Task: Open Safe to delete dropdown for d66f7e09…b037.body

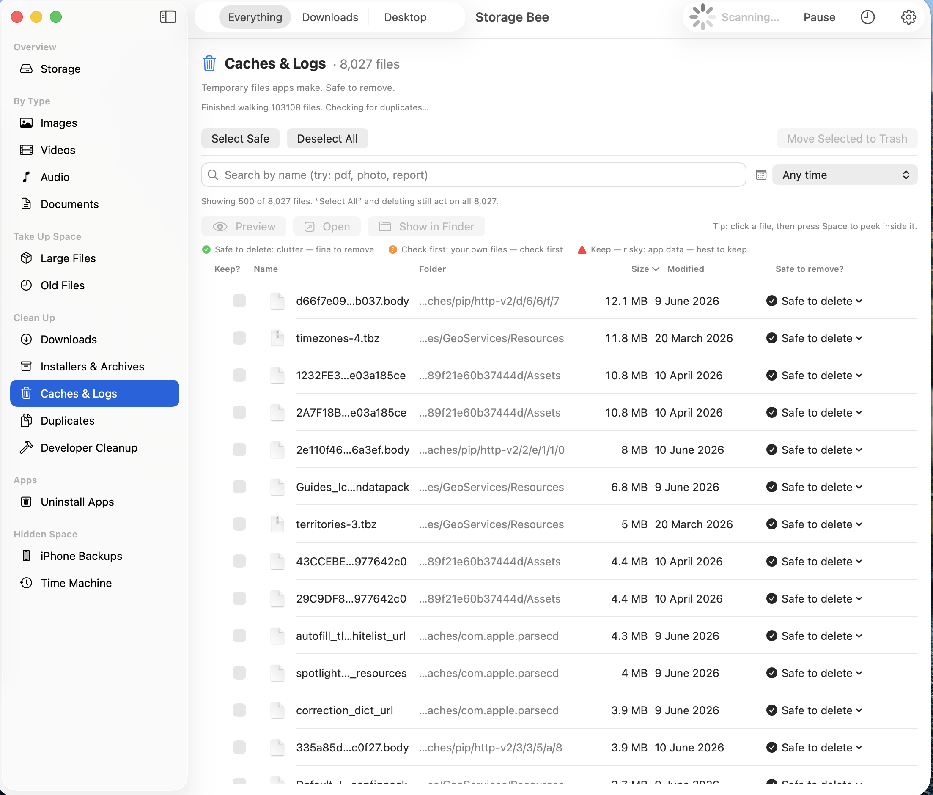Action: 814,301
